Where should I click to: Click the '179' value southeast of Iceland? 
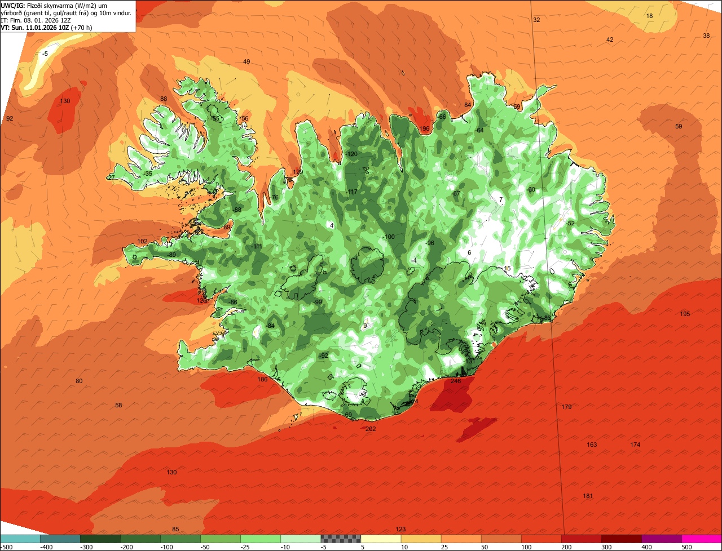coord(566,407)
